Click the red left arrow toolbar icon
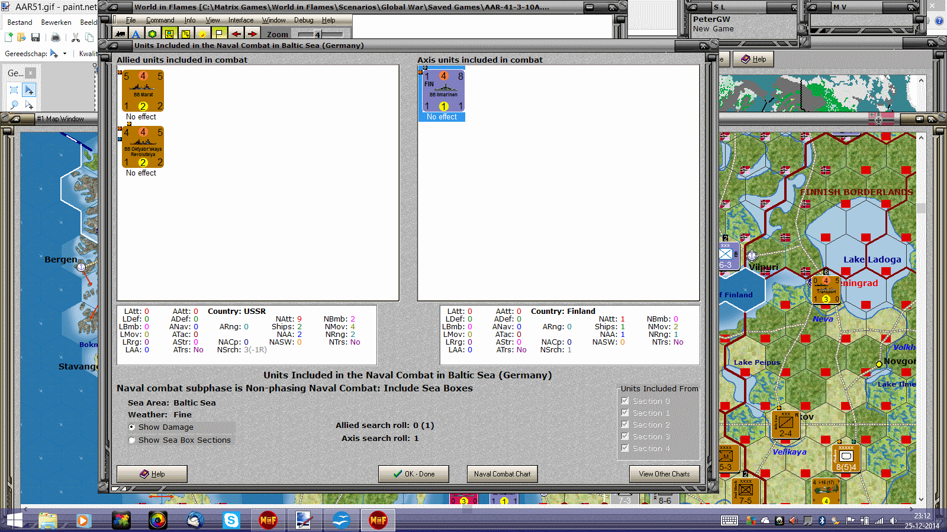 pyautogui.click(x=236, y=34)
